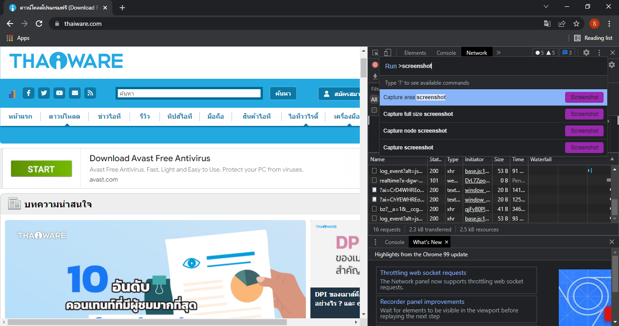Click the colorful bars stats icon
619x326 pixels.
click(12, 94)
